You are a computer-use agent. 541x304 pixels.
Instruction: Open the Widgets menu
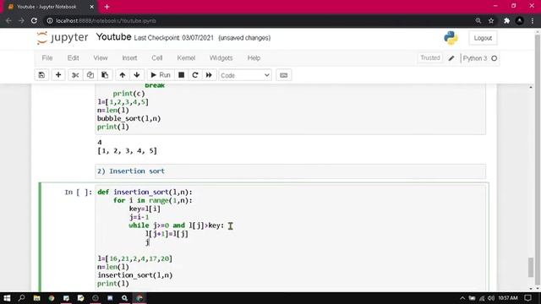click(x=221, y=58)
